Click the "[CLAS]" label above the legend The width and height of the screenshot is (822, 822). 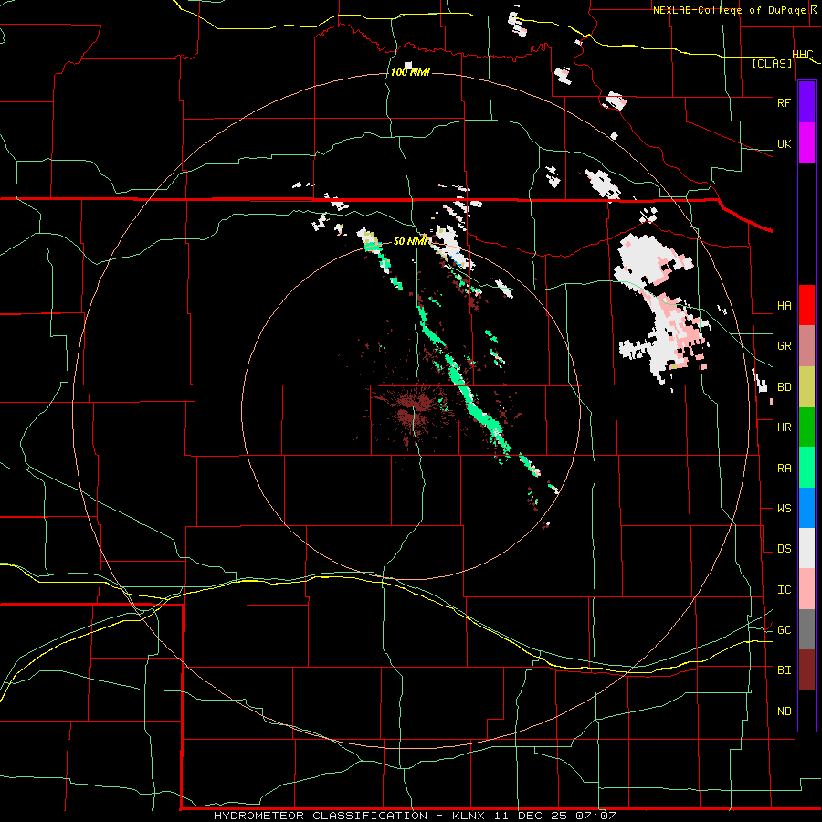tap(772, 64)
